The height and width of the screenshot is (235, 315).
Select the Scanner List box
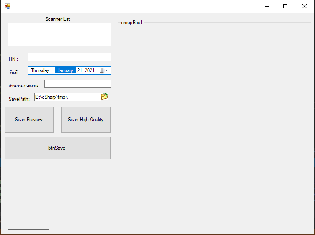click(59, 35)
